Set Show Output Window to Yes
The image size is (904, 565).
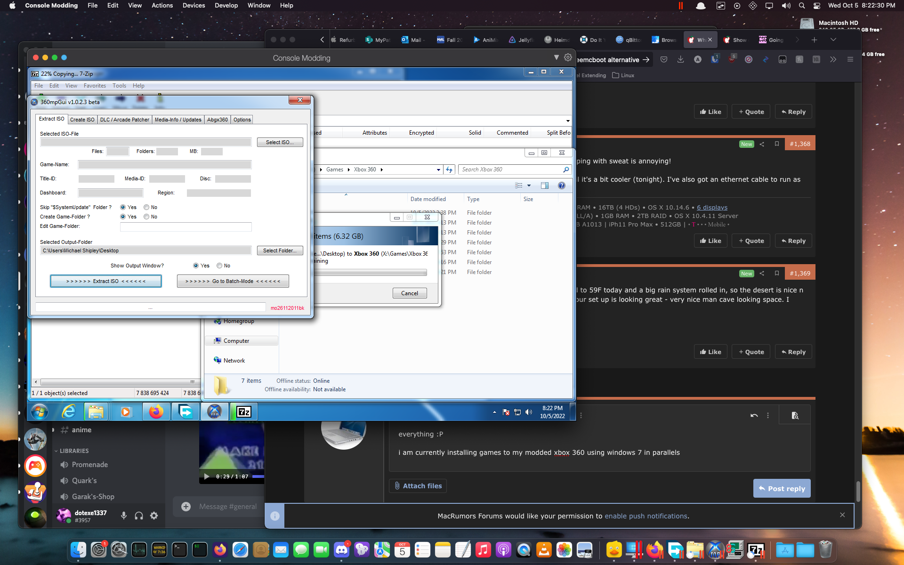pyautogui.click(x=196, y=266)
